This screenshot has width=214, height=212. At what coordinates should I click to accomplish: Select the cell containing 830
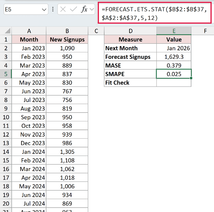67,83
